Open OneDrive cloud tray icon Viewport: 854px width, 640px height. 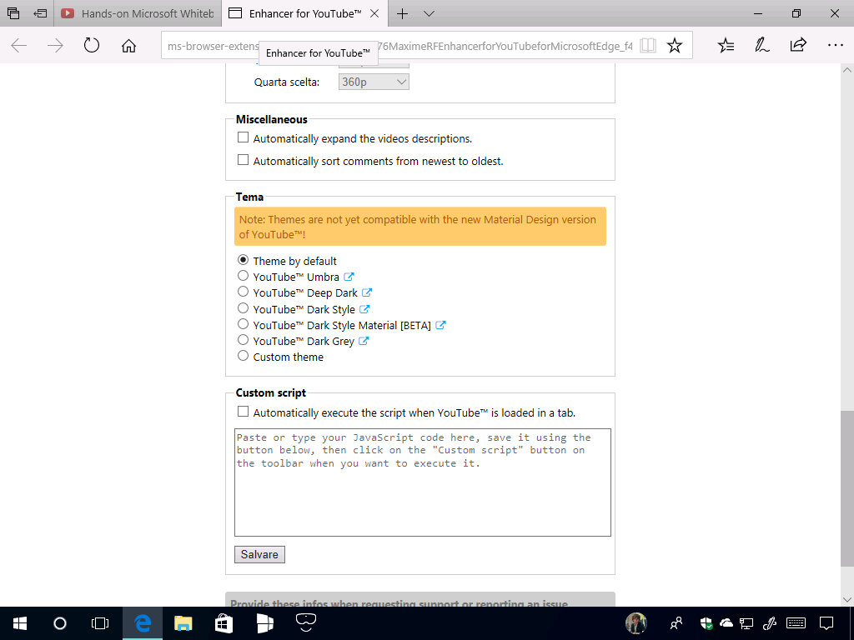726,623
